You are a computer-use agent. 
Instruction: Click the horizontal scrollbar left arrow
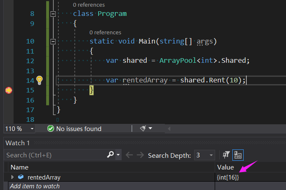pyautogui.click(x=169, y=129)
